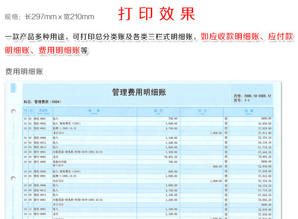Click the 管理费用明细账 ledger title

pyautogui.click(x=139, y=92)
